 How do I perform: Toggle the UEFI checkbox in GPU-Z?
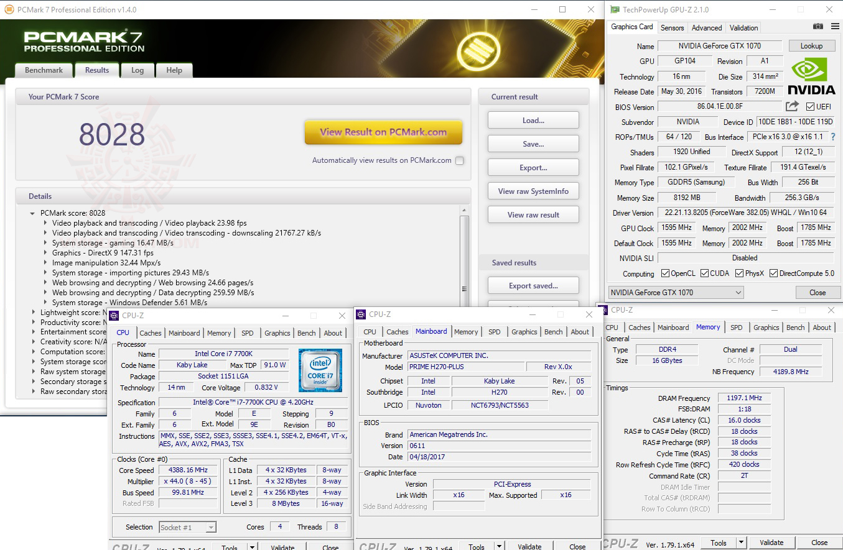(x=809, y=106)
